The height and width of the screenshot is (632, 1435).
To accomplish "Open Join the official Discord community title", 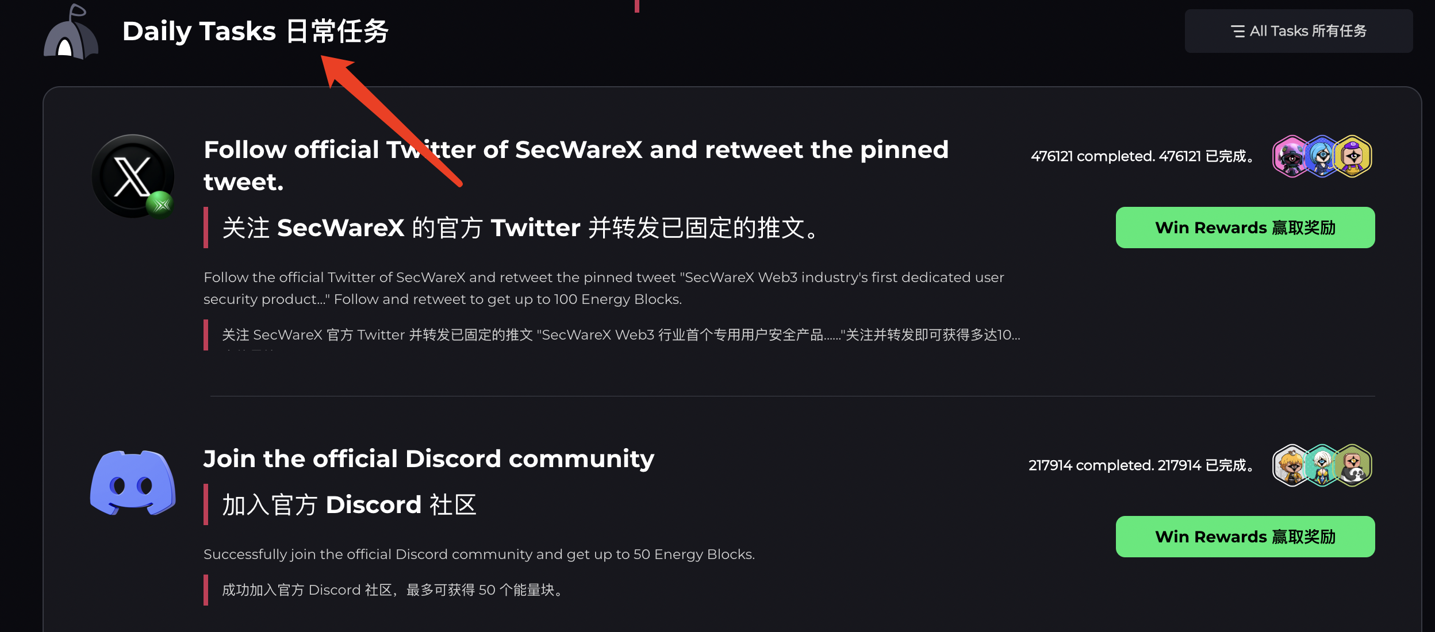I will coord(429,458).
